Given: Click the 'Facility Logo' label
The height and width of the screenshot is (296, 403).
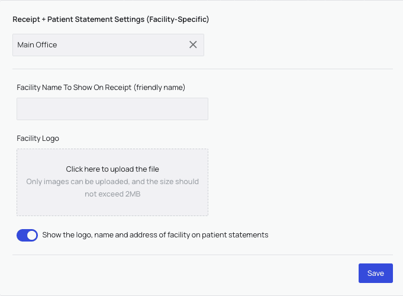Looking at the screenshot, I should pyautogui.click(x=38, y=139).
